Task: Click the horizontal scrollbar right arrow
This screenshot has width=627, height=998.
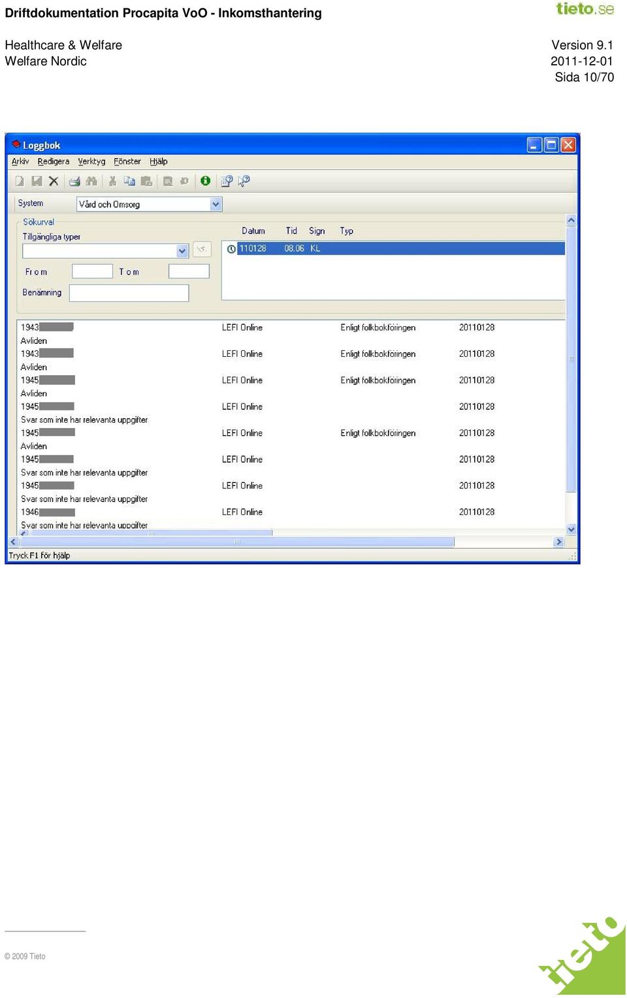Action: (x=558, y=542)
